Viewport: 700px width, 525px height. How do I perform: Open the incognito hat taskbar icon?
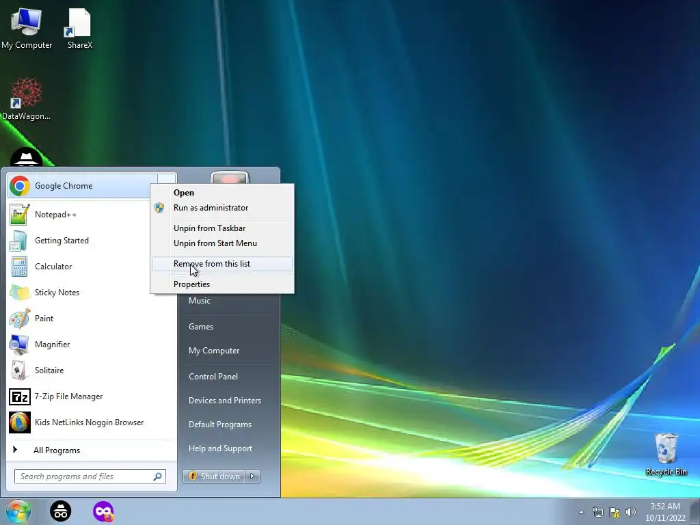point(60,511)
